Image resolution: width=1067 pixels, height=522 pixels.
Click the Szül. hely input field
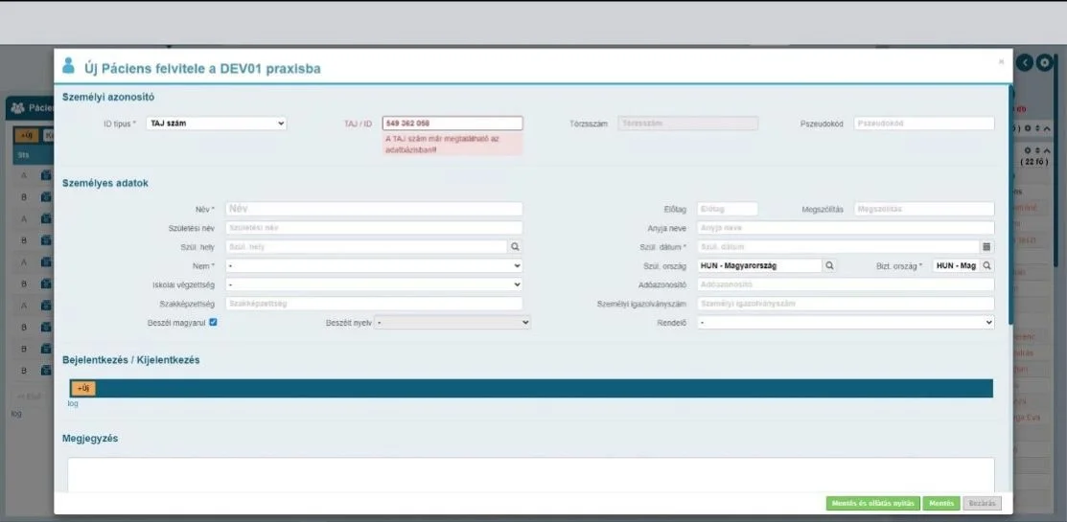(366, 247)
